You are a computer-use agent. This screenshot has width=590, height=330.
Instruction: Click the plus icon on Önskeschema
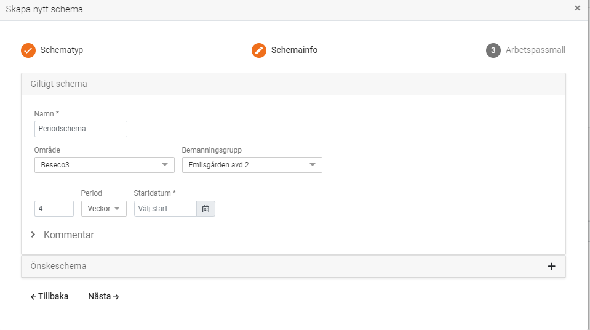point(551,267)
